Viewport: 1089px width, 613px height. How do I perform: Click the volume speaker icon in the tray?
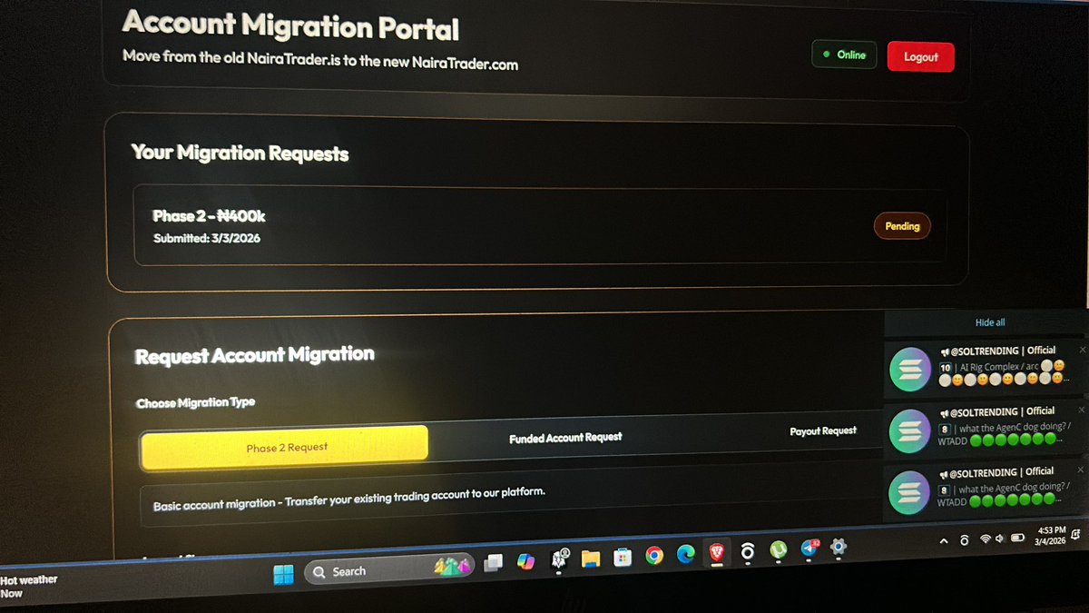(1000, 539)
